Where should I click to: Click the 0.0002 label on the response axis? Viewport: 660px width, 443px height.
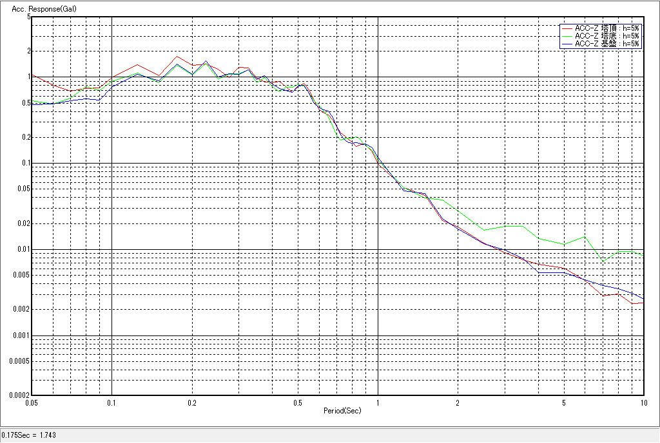click(18, 395)
